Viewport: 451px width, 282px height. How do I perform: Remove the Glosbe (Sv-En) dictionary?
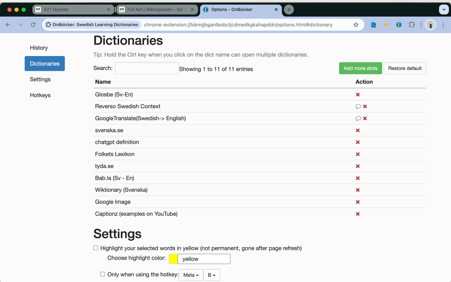tap(358, 94)
